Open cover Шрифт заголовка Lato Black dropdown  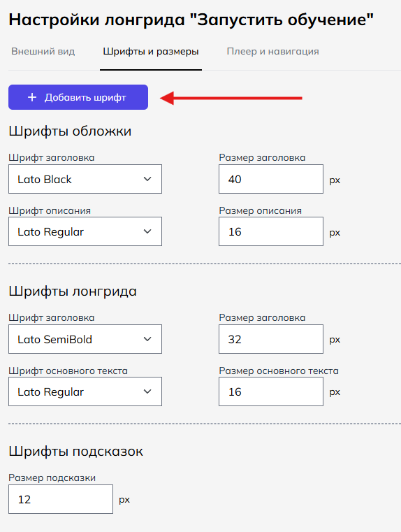(85, 179)
